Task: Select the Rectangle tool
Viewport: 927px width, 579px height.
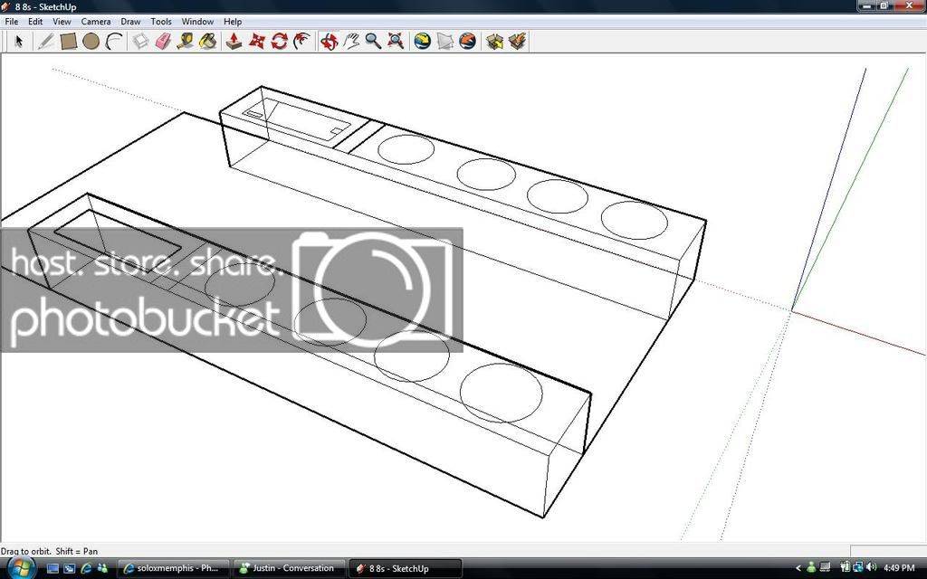Action: 69,42
